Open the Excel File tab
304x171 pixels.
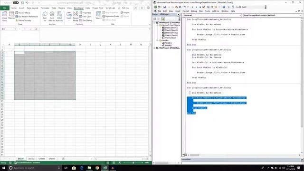point(5,8)
